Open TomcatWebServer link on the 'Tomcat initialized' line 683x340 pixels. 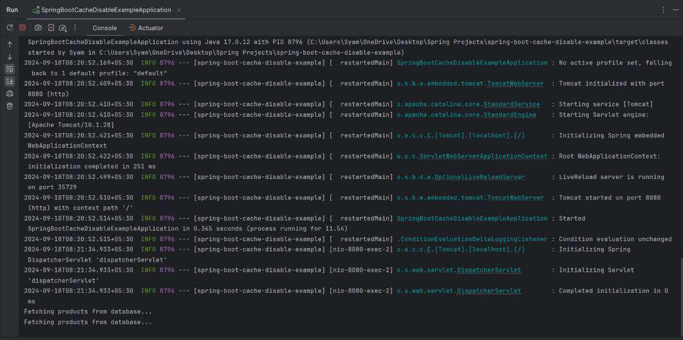pyautogui.click(x=515, y=83)
